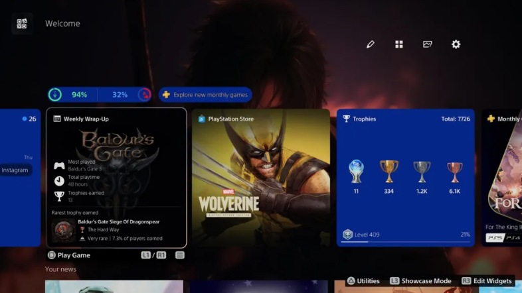Open the settings gear icon
This screenshot has width=522, height=293.
coord(456,44)
